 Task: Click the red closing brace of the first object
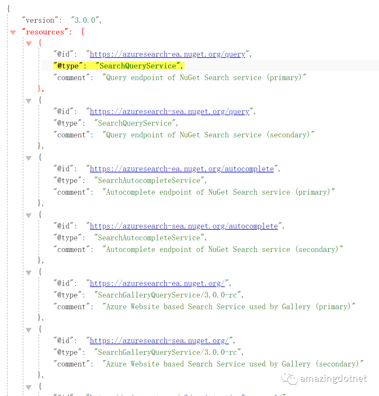tap(40, 89)
